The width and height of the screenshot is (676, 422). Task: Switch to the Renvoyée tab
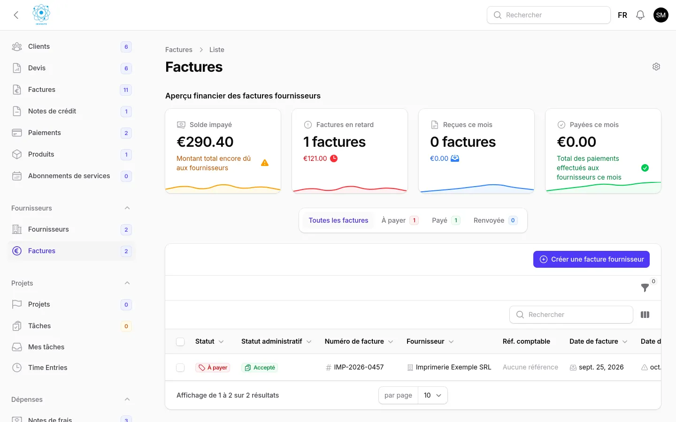tap(495, 220)
